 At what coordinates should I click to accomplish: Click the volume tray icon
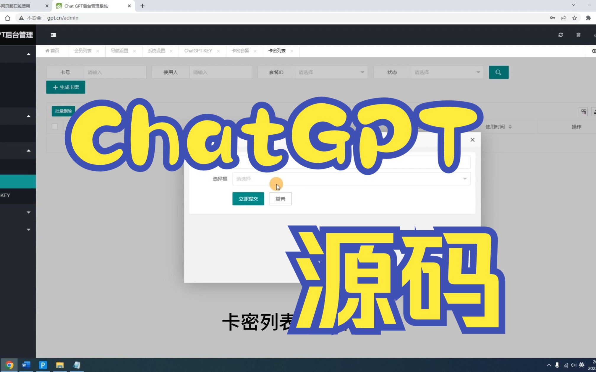pos(574,365)
